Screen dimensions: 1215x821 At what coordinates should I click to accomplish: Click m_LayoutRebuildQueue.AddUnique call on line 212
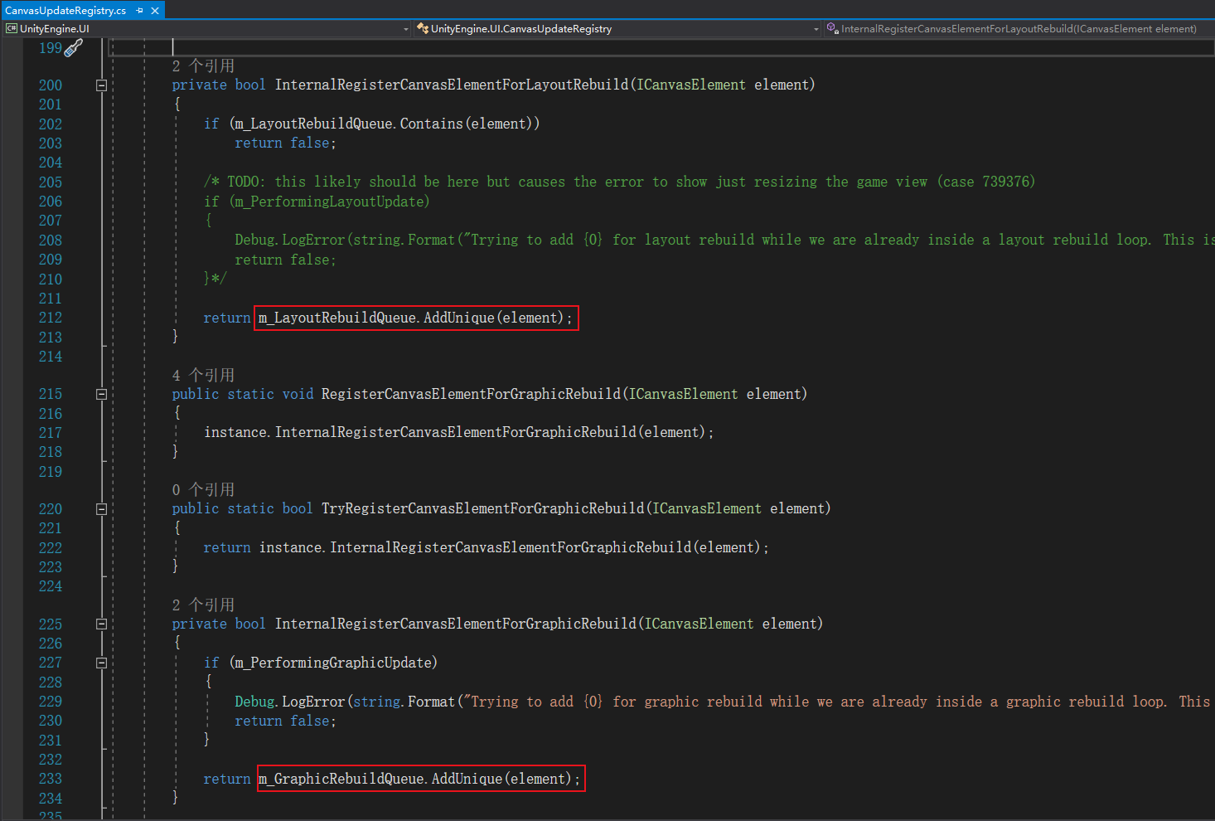415,318
